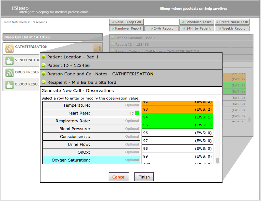Image resolution: width=261 pixels, height=201 pixels.
Task: Choose oxygen saturation value 99
Action: (177, 156)
